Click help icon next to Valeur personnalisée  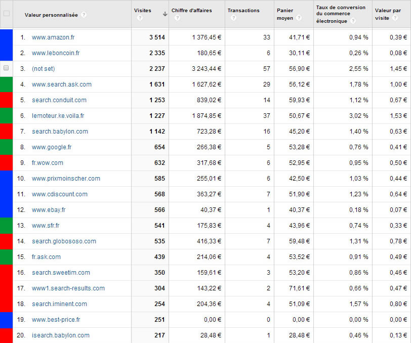[x=84, y=15]
